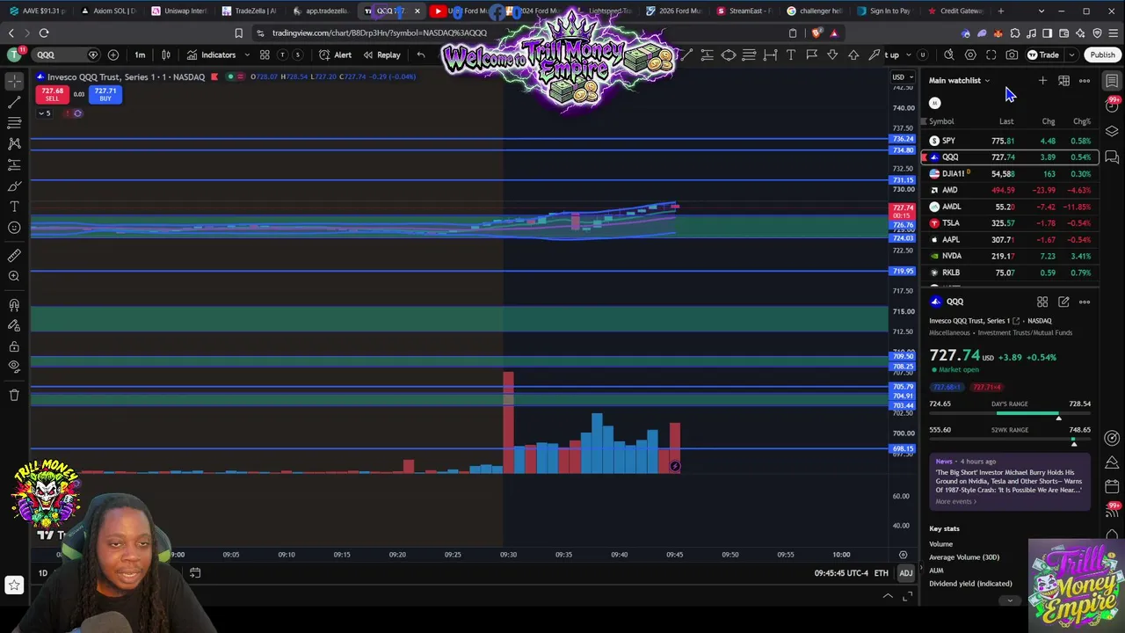Expand the Trade button dropdown arrow

(x=1071, y=55)
